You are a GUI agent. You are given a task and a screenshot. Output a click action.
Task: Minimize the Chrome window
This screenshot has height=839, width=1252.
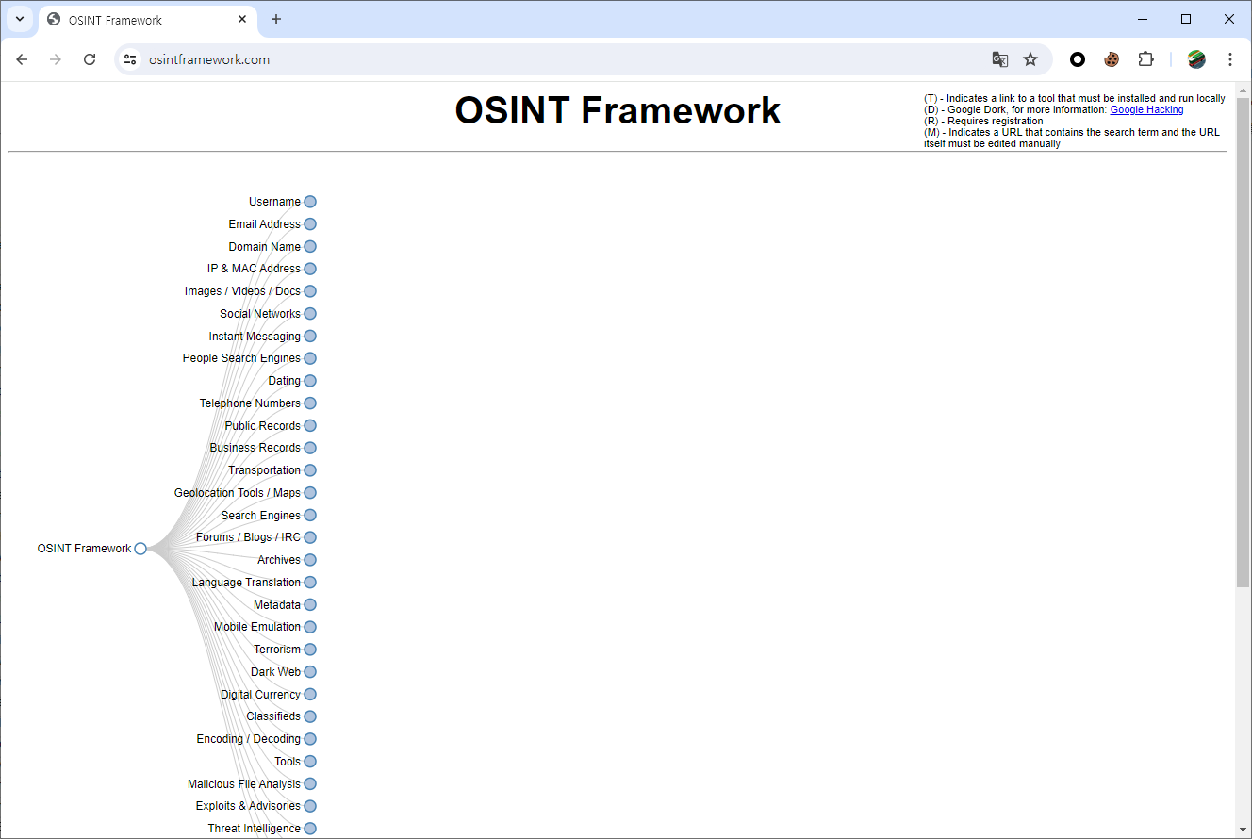1143,19
